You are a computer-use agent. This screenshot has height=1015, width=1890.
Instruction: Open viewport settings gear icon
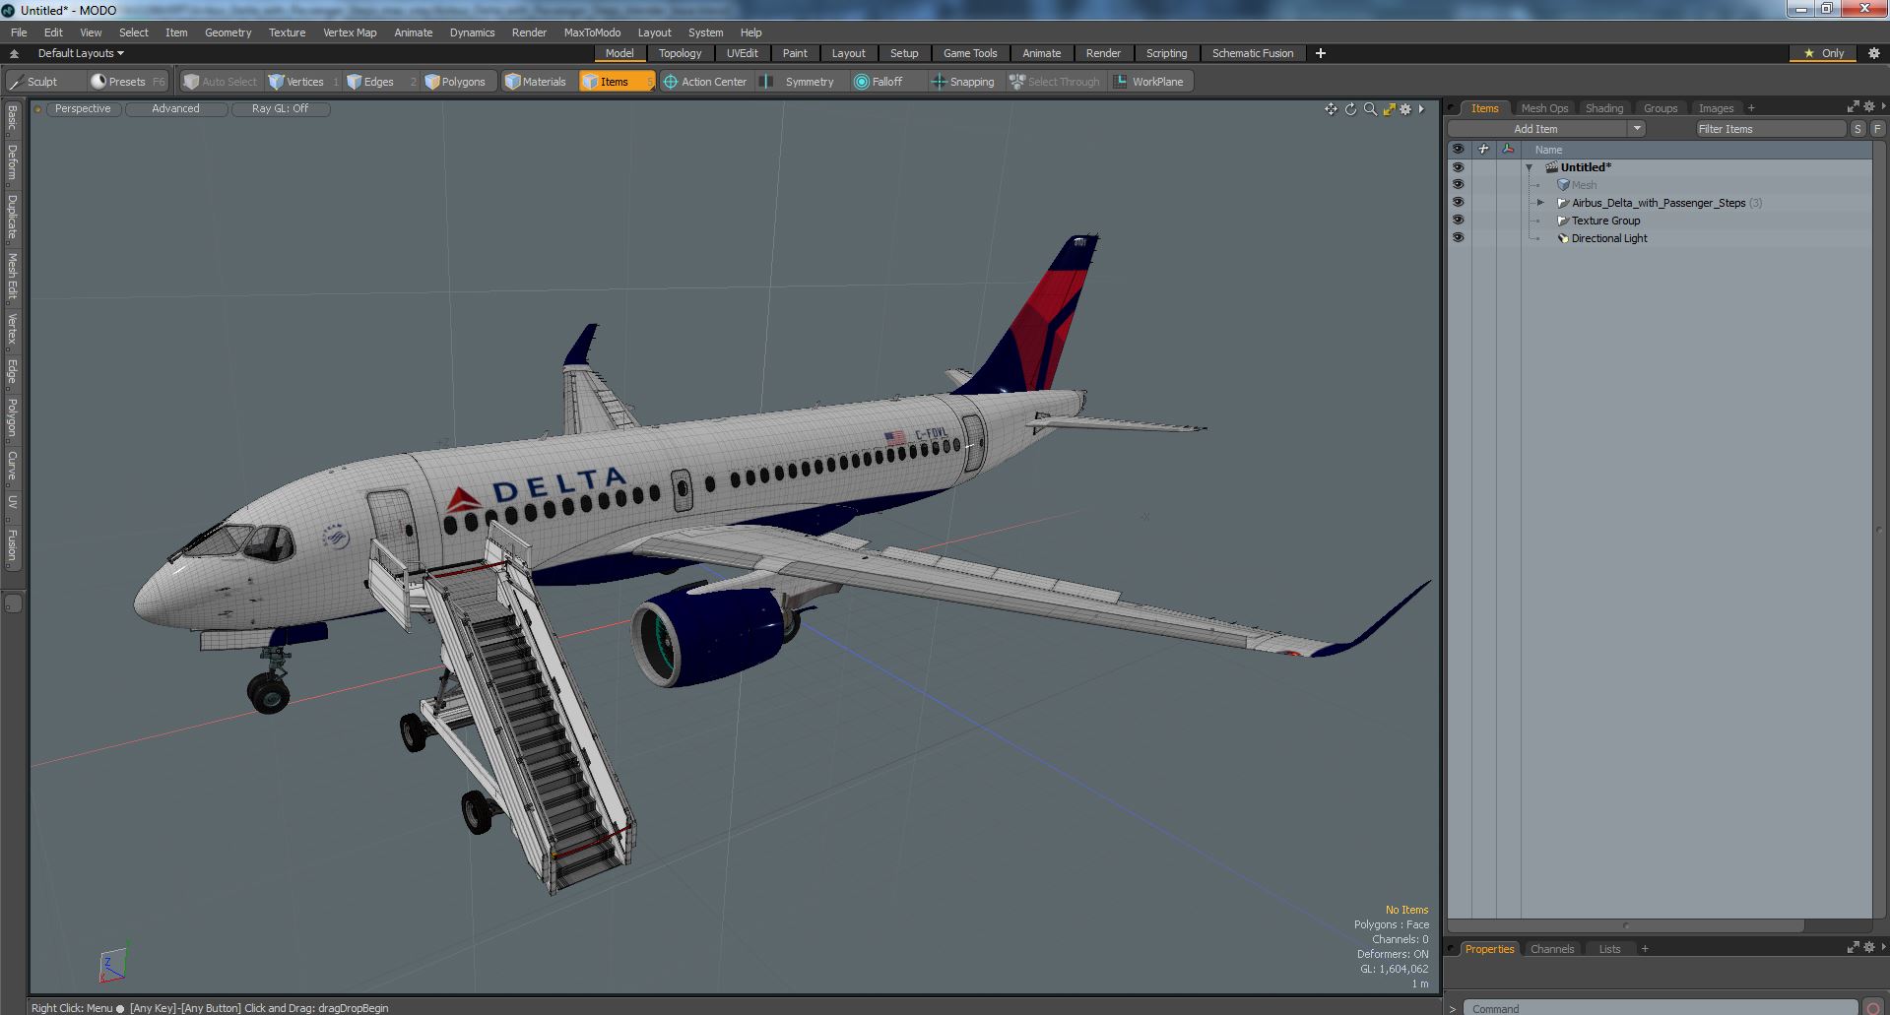(x=1405, y=109)
